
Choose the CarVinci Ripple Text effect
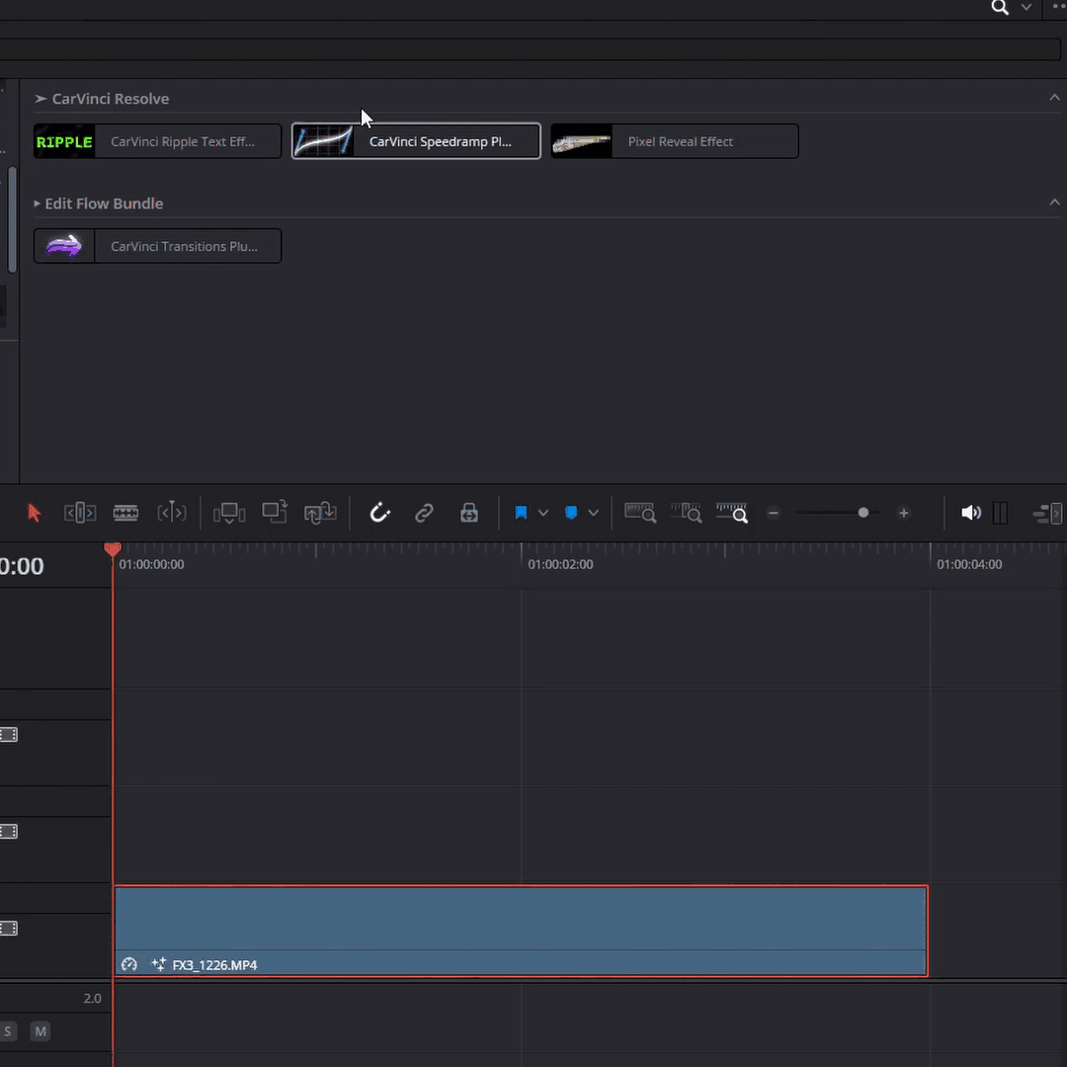[158, 141]
